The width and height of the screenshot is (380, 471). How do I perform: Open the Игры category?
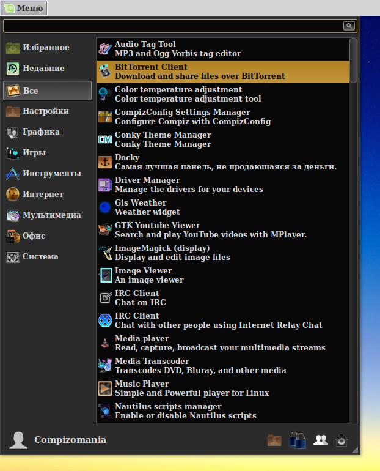pyautogui.click(x=48, y=152)
